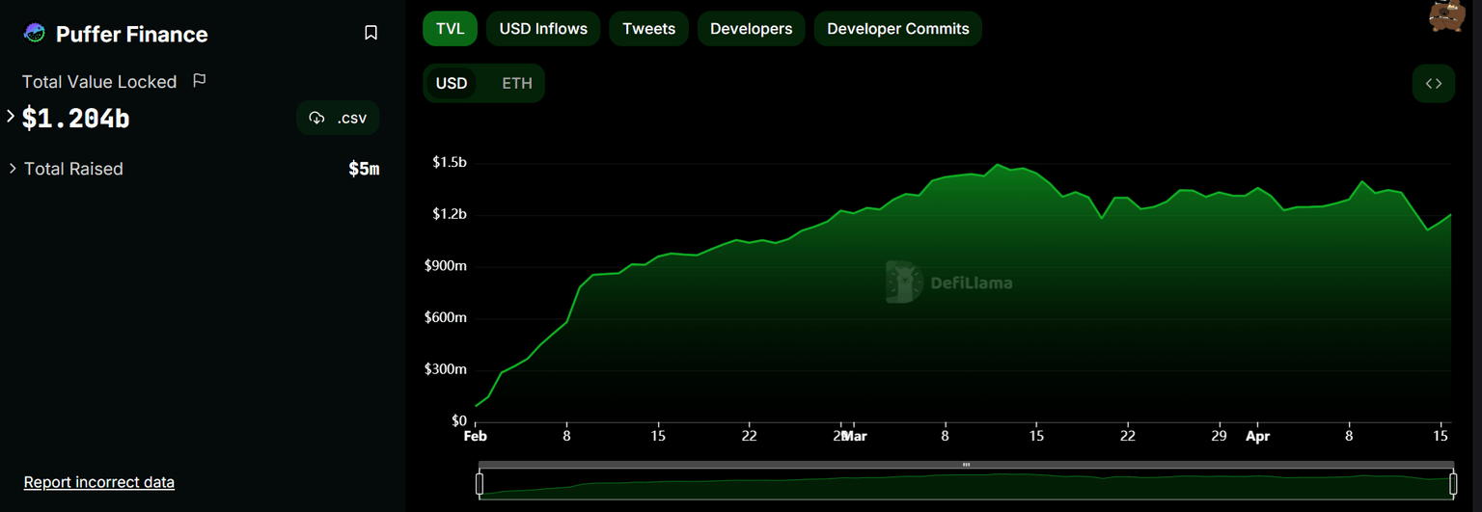Click the flag icon beside Total Value Locked

point(200,81)
